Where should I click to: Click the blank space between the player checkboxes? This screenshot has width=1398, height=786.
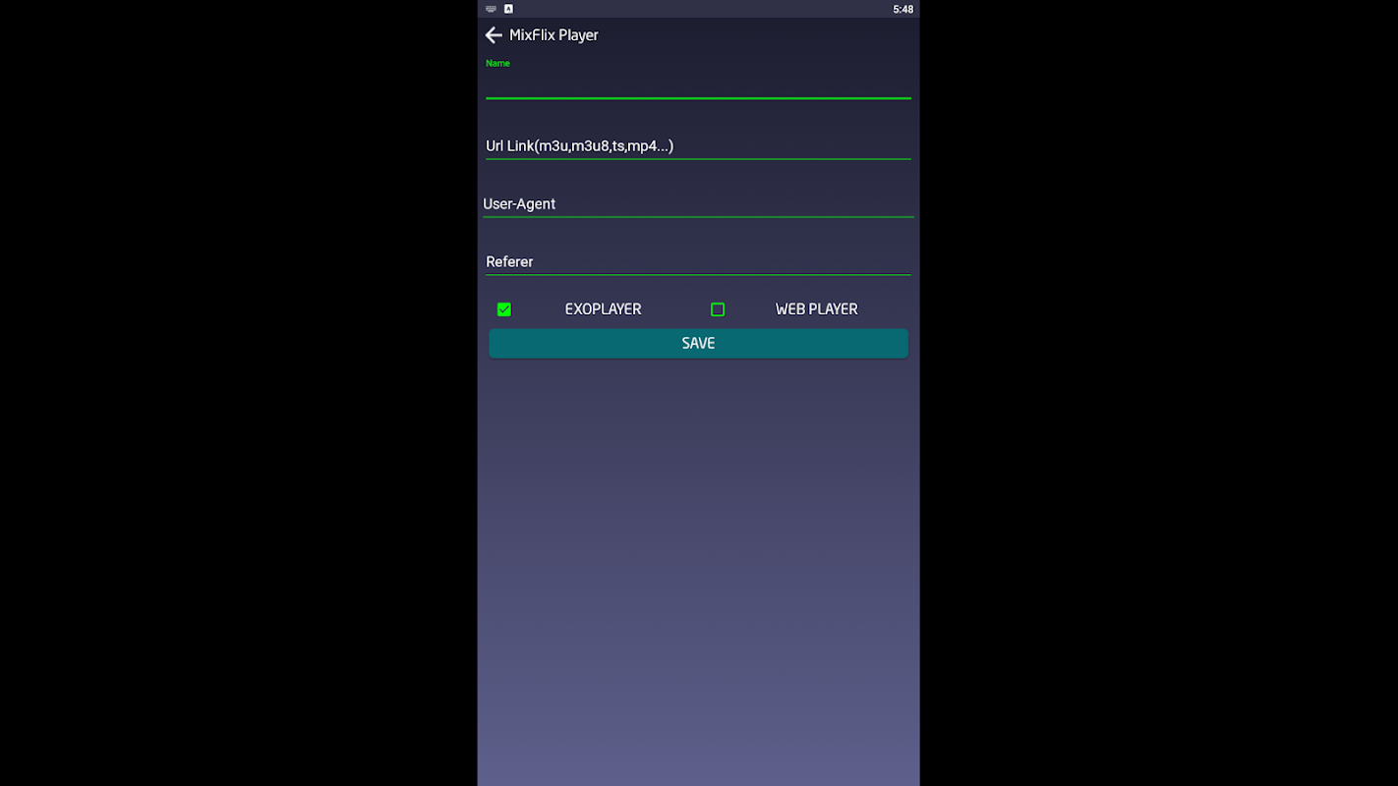[676, 309]
